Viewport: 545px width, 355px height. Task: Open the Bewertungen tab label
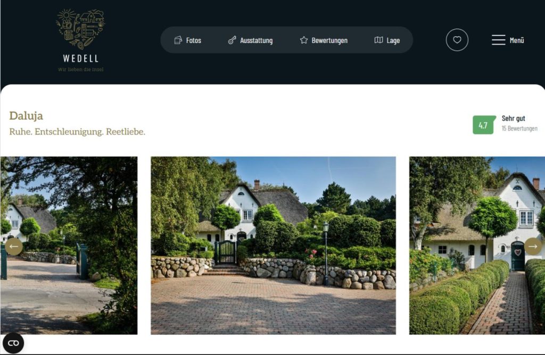click(329, 40)
